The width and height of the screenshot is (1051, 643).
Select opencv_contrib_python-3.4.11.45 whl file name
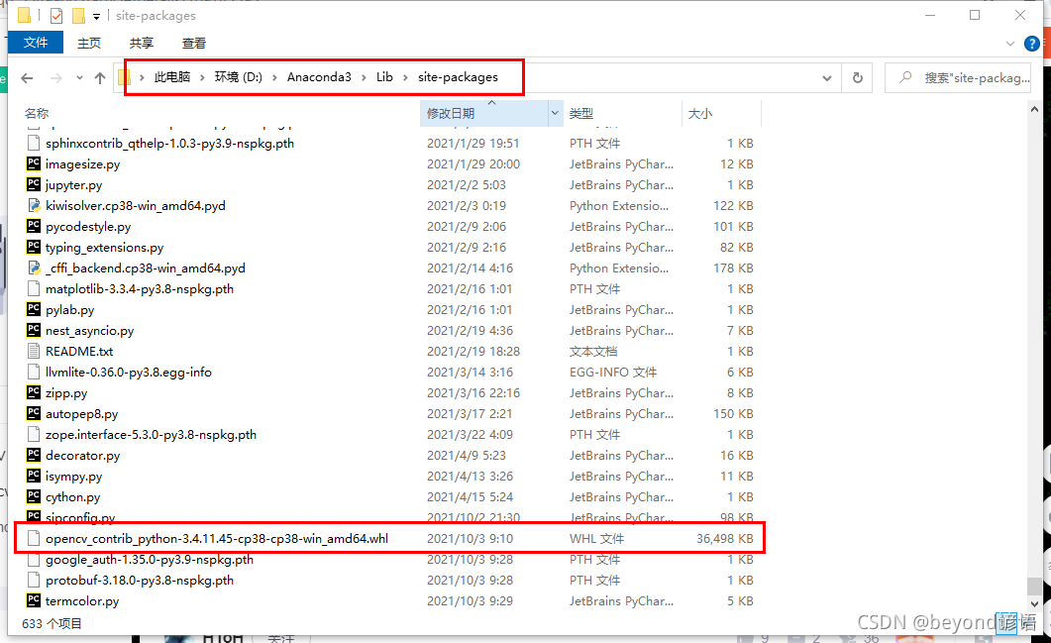click(x=217, y=538)
